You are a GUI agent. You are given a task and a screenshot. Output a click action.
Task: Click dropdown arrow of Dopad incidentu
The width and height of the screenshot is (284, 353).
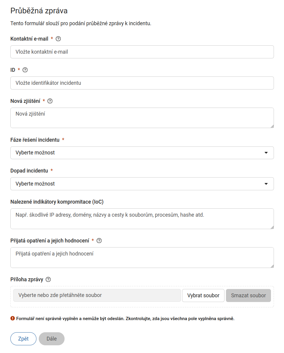click(266, 184)
